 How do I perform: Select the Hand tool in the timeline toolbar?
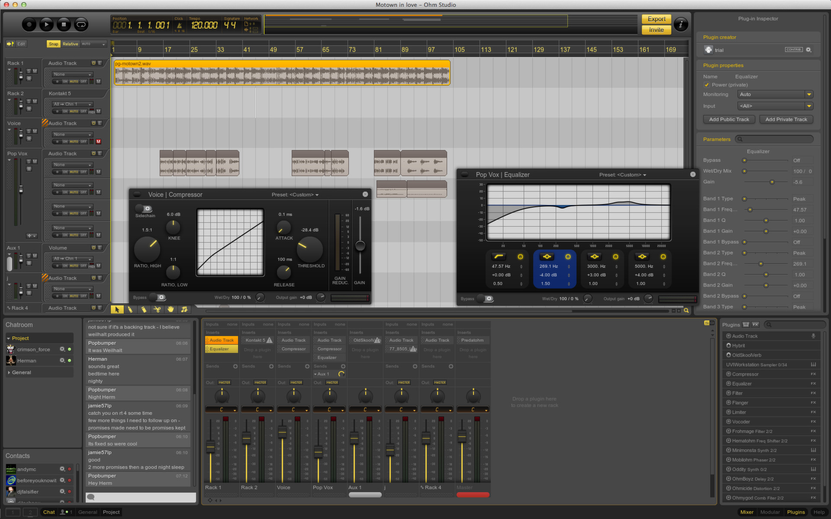(x=171, y=309)
